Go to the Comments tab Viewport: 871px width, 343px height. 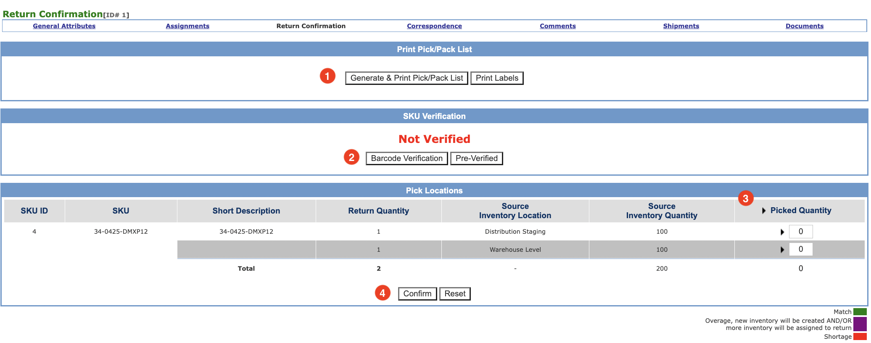pyautogui.click(x=558, y=26)
